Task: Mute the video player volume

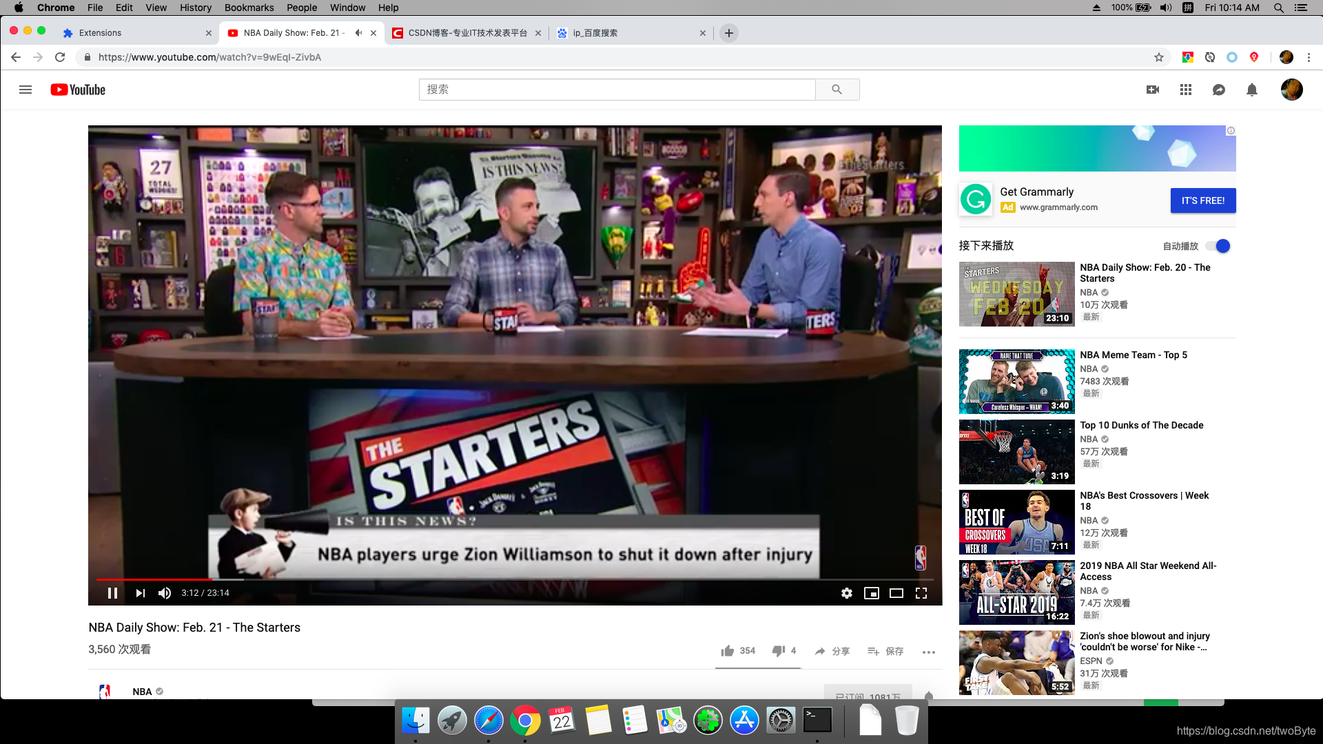Action: click(165, 593)
